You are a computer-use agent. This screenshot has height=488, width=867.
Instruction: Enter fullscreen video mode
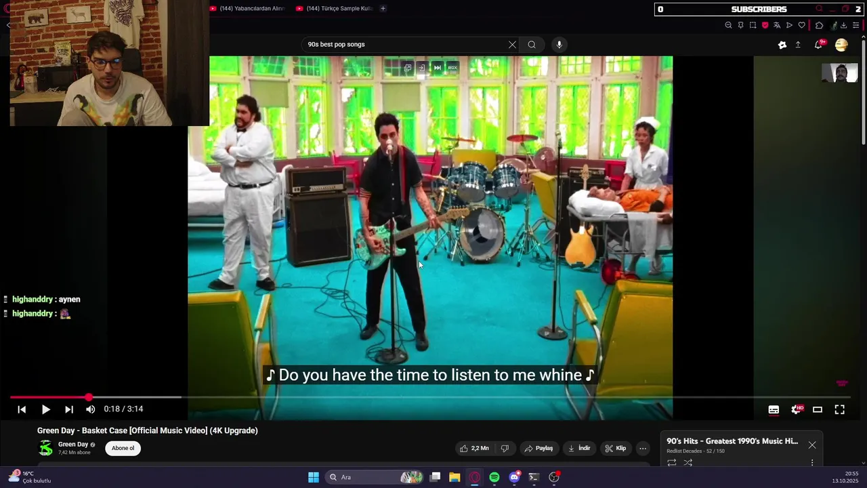(x=839, y=409)
